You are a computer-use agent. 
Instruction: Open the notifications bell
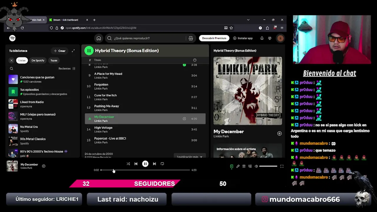coord(262,38)
